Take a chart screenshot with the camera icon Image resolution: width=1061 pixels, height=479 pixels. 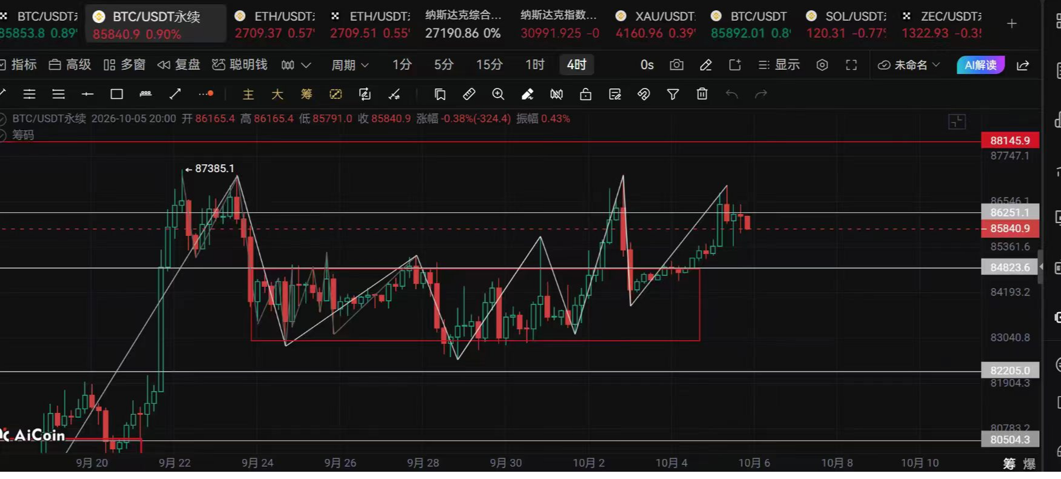click(676, 65)
